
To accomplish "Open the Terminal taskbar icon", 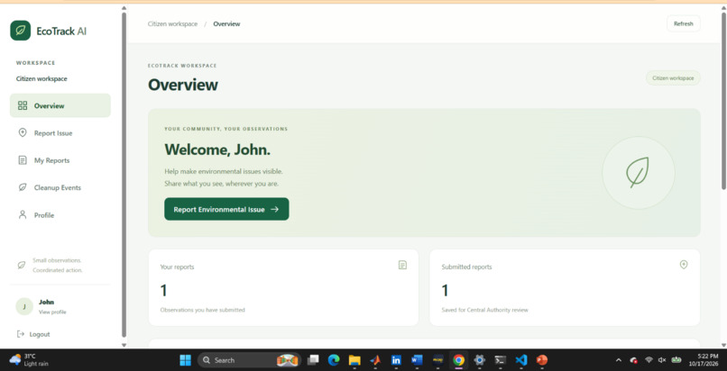I will 500,360.
